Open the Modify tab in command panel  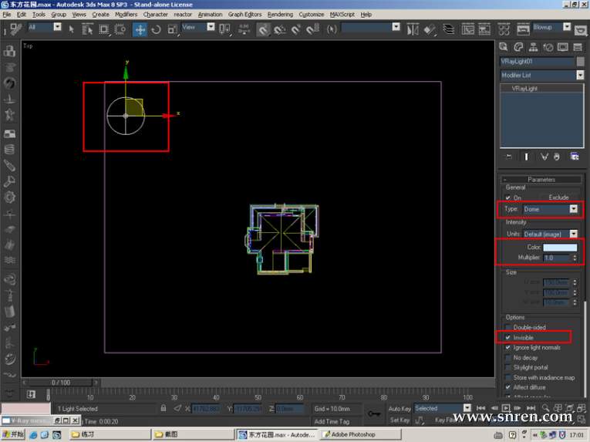(519, 47)
